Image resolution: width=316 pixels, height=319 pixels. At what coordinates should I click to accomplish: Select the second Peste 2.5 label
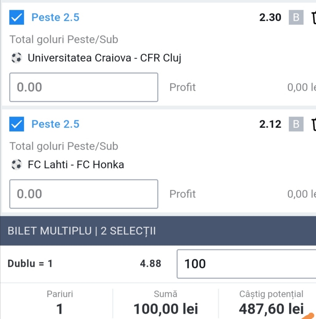(x=55, y=124)
